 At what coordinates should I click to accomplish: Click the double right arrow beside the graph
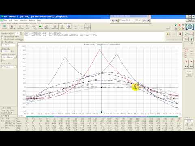(x=191, y=67)
